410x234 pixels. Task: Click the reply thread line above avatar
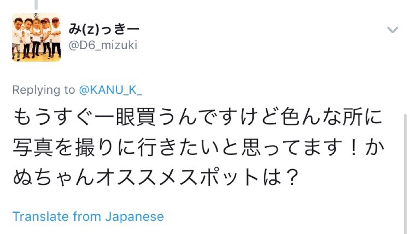[x=36, y=4]
